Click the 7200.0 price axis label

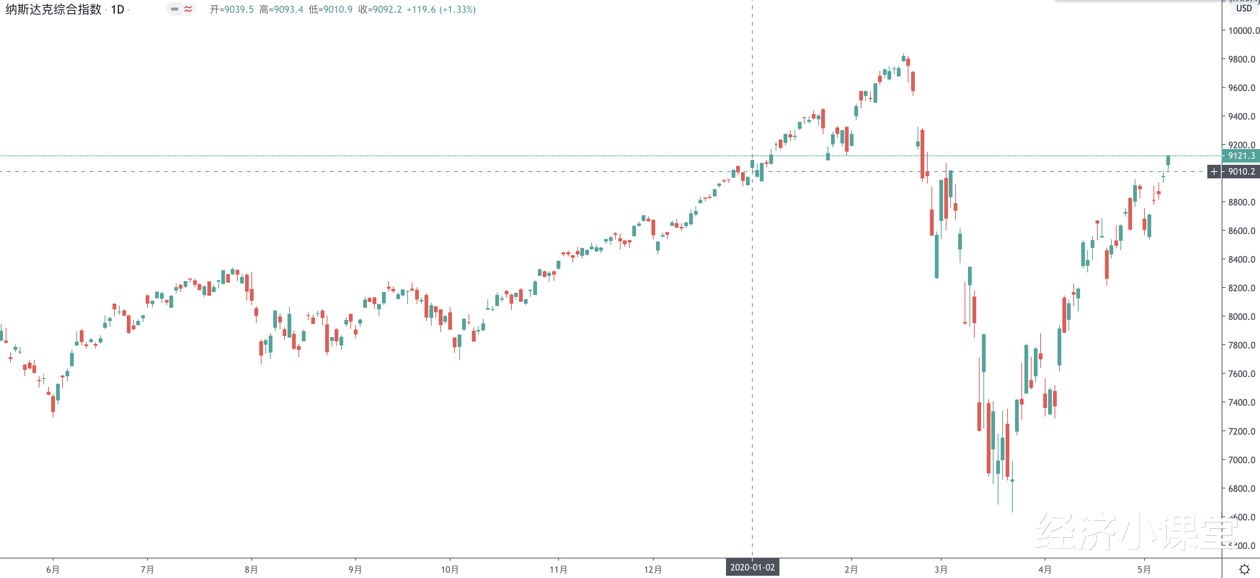coord(1242,431)
